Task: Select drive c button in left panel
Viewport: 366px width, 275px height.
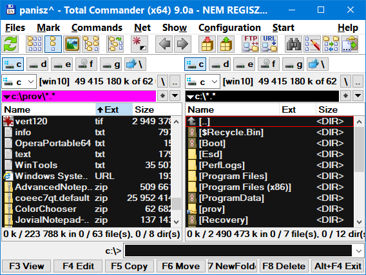Action: click(13, 64)
